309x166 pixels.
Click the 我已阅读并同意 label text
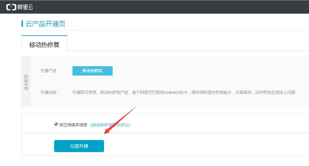coord(73,125)
